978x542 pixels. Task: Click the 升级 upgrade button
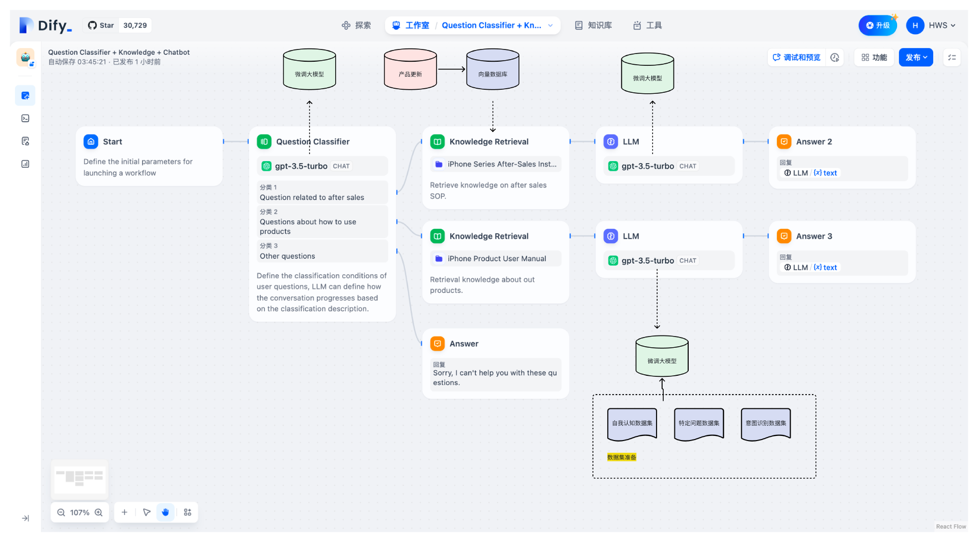(877, 25)
